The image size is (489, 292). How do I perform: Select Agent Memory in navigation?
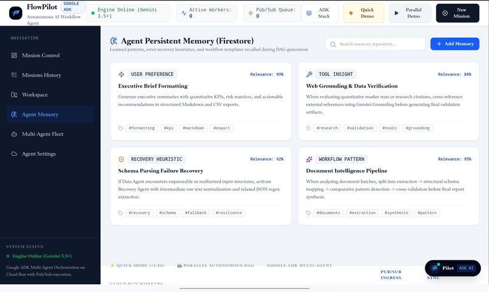[x=50, y=115]
